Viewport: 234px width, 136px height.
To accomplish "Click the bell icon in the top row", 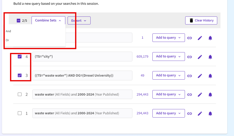I will click(x=210, y=38).
